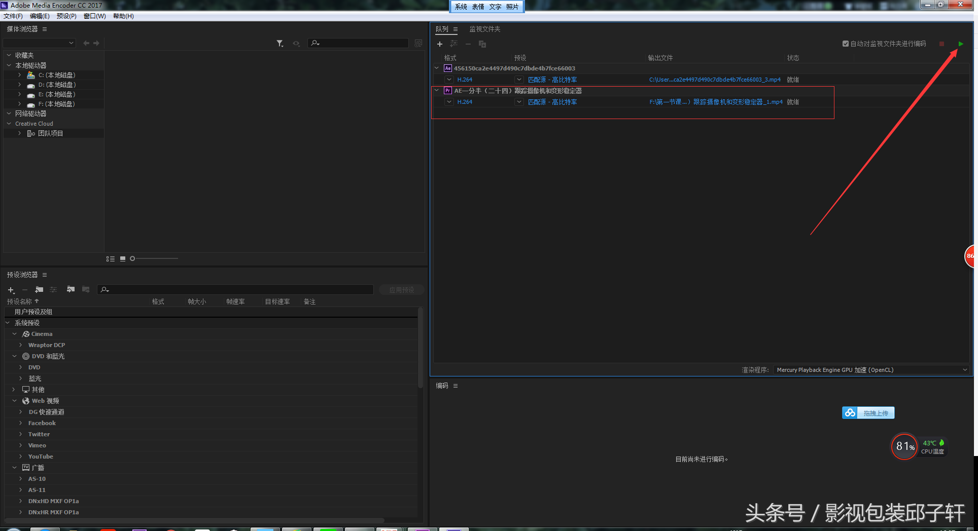
Task: Click import presets icon in preset browser
Action: 71,290
